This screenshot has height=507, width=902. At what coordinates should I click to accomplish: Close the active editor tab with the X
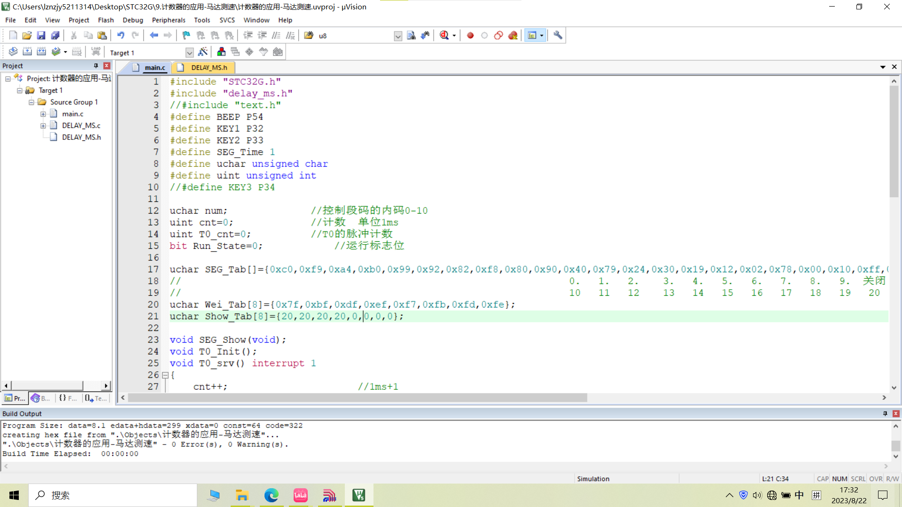click(894, 67)
